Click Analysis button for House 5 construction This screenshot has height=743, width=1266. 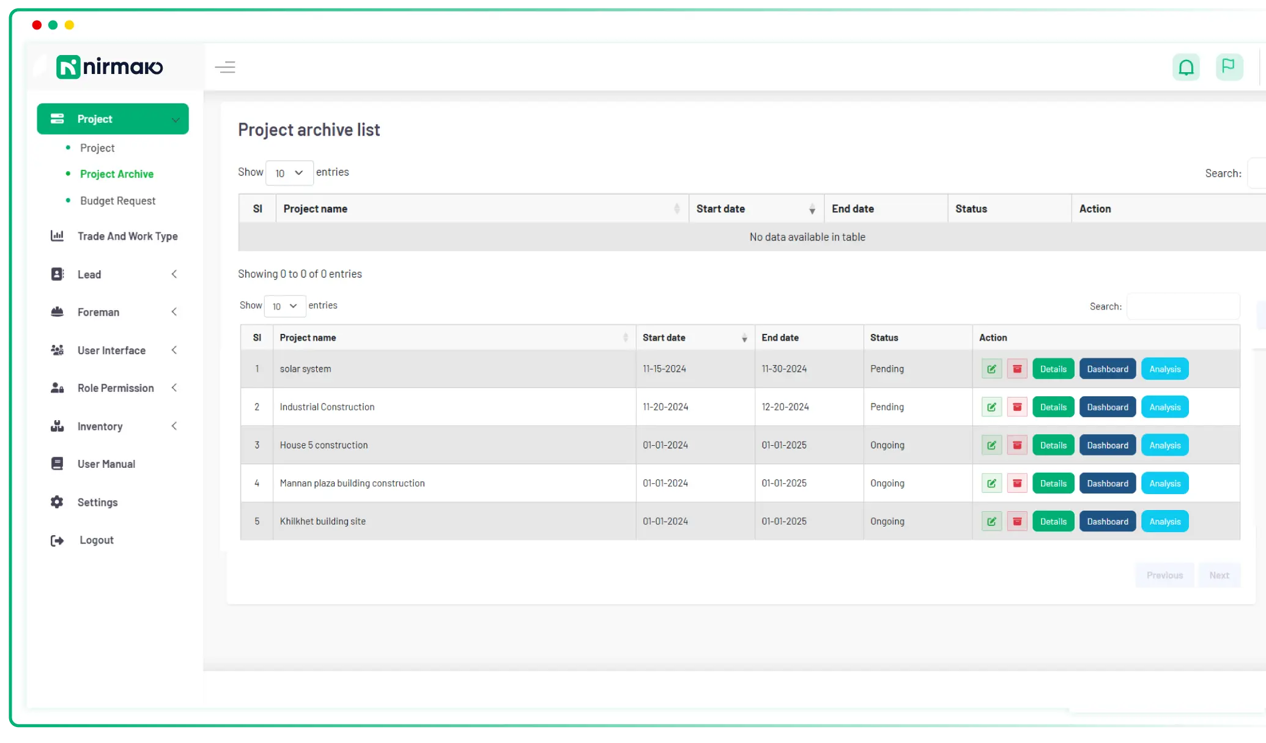coord(1165,445)
